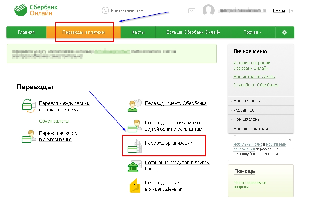Click the contact center phone icon
317x200 pixels.
click(x=105, y=10)
